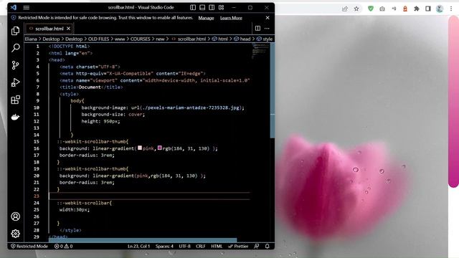Click 'new' folder in breadcrumb

click(160, 39)
